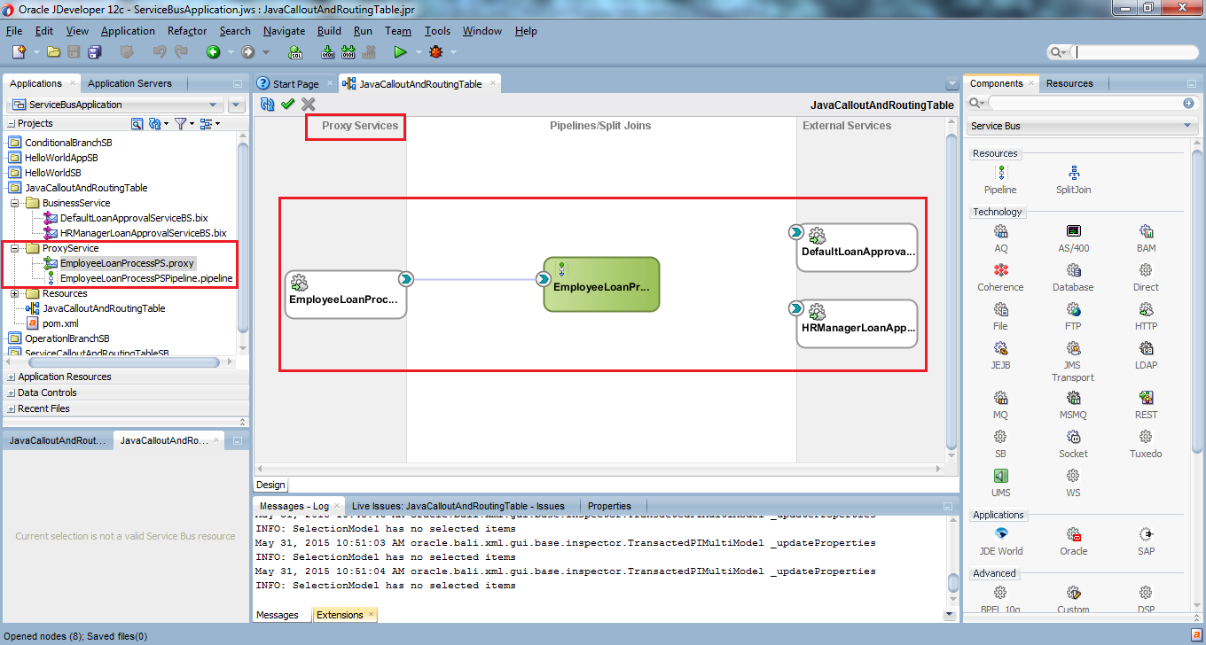
Task: Click the Open folder toolbar icon
Action: coord(54,52)
